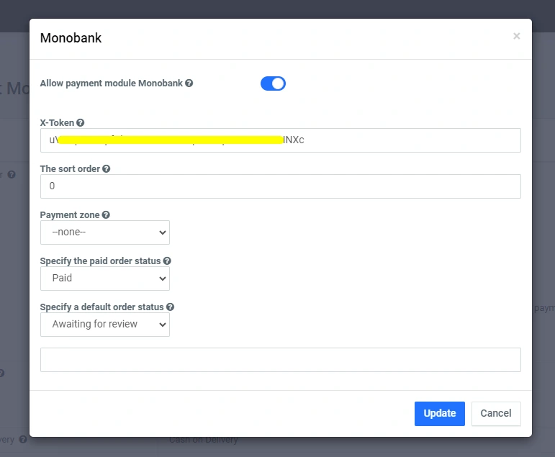The width and height of the screenshot is (555, 457).
Task: Open the Payment zone dropdown
Action: pyautogui.click(x=105, y=232)
